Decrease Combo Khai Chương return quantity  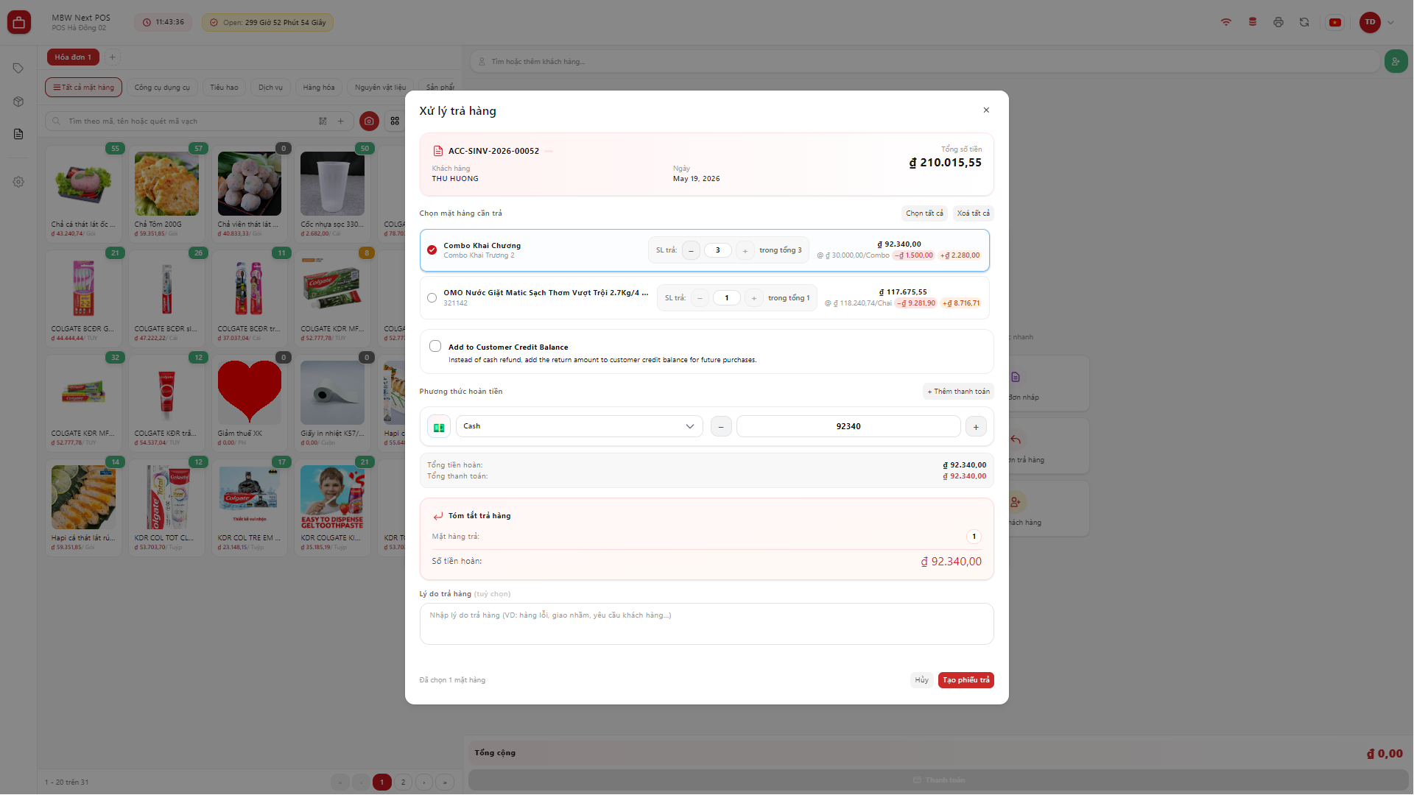click(691, 251)
